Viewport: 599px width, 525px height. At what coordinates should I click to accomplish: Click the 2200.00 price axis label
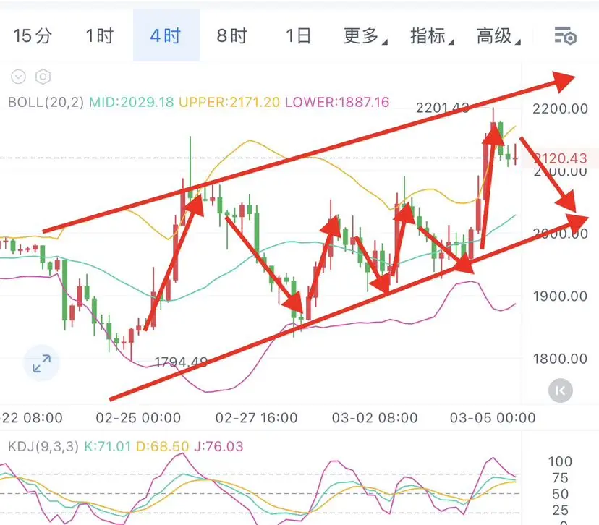pos(560,108)
